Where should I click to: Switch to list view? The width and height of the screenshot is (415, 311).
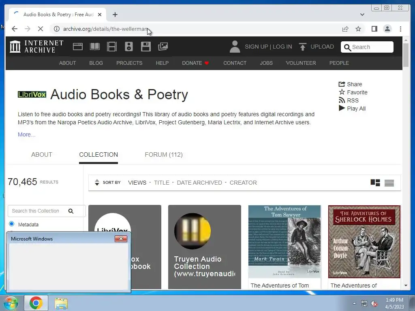[x=389, y=183]
